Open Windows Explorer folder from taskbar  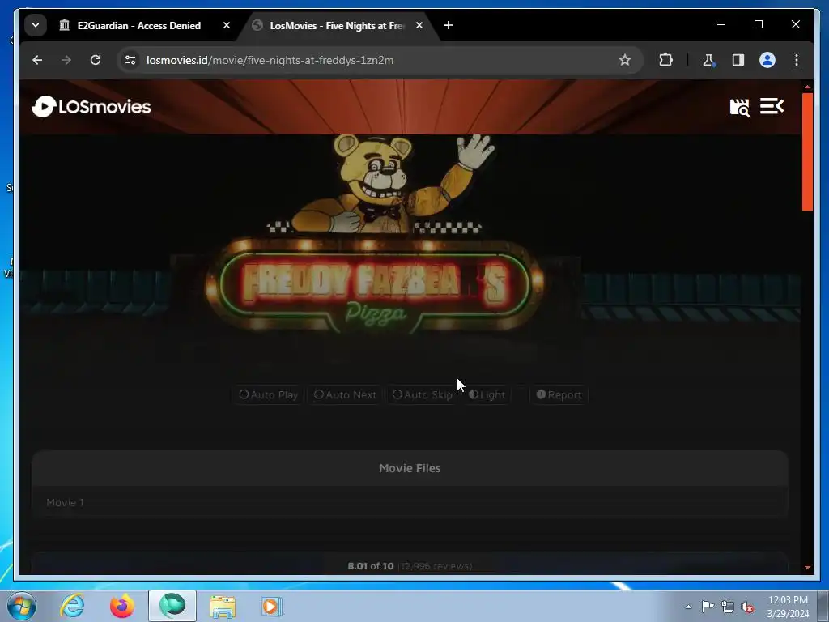[x=223, y=606]
